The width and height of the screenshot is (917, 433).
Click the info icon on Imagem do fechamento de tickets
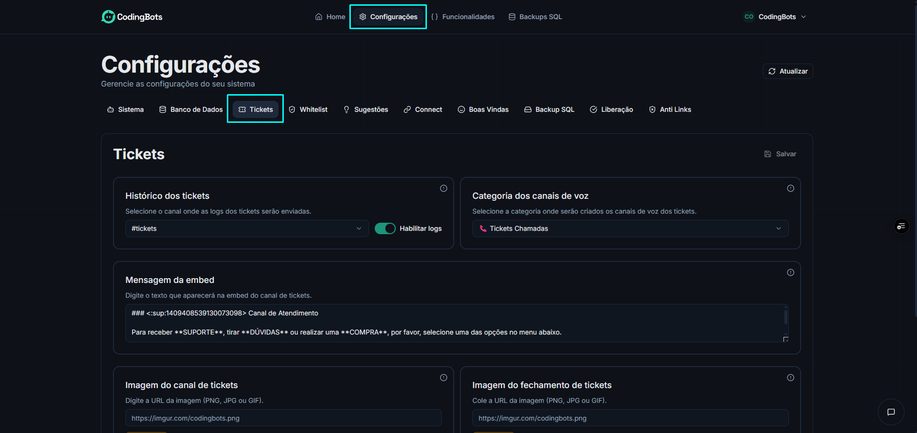click(790, 377)
